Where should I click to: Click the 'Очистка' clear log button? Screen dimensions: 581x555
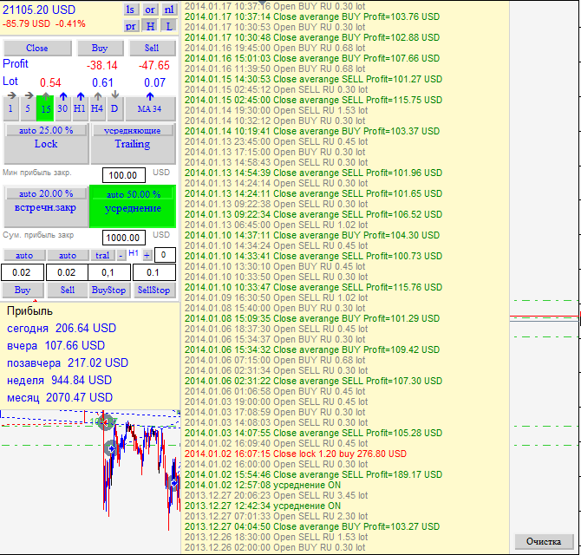[544, 542]
